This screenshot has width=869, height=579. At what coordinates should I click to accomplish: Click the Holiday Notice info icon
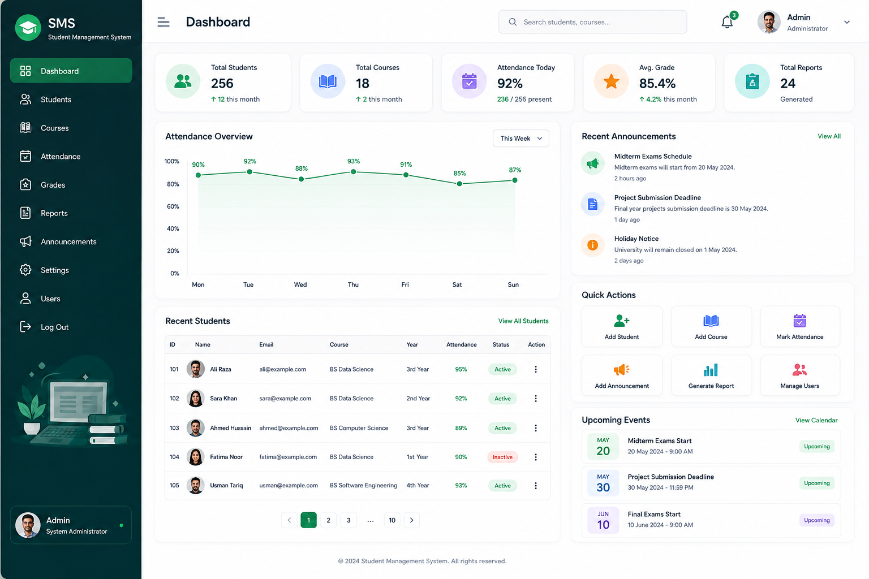[592, 245]
